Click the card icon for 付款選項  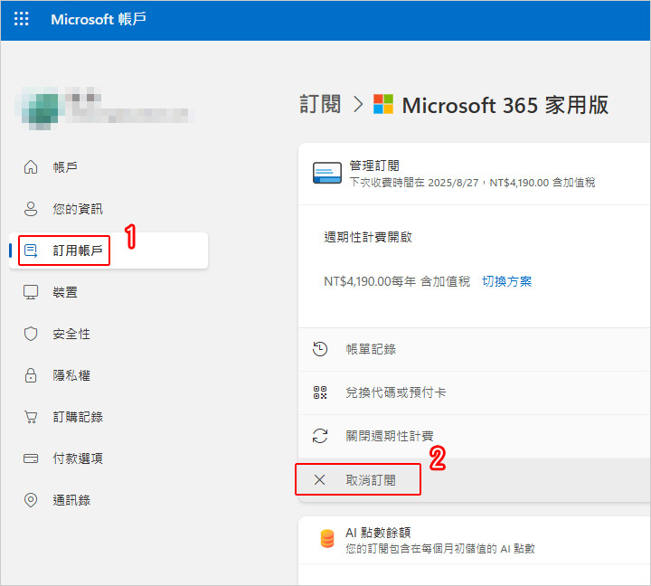[x=31, y=458]
